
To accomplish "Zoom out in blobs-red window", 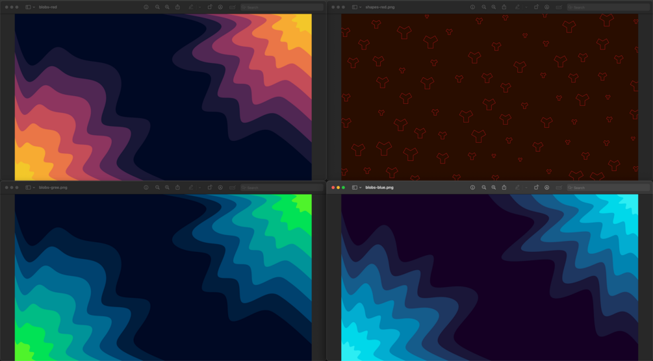I will [157, 7].
